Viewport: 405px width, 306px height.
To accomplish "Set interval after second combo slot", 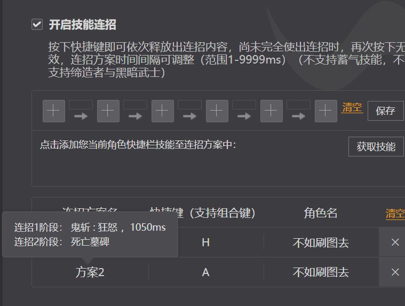I will tap(136, 105).
